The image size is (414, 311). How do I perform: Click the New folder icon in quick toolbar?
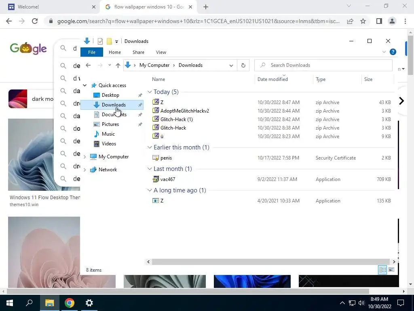click(109, 41)
